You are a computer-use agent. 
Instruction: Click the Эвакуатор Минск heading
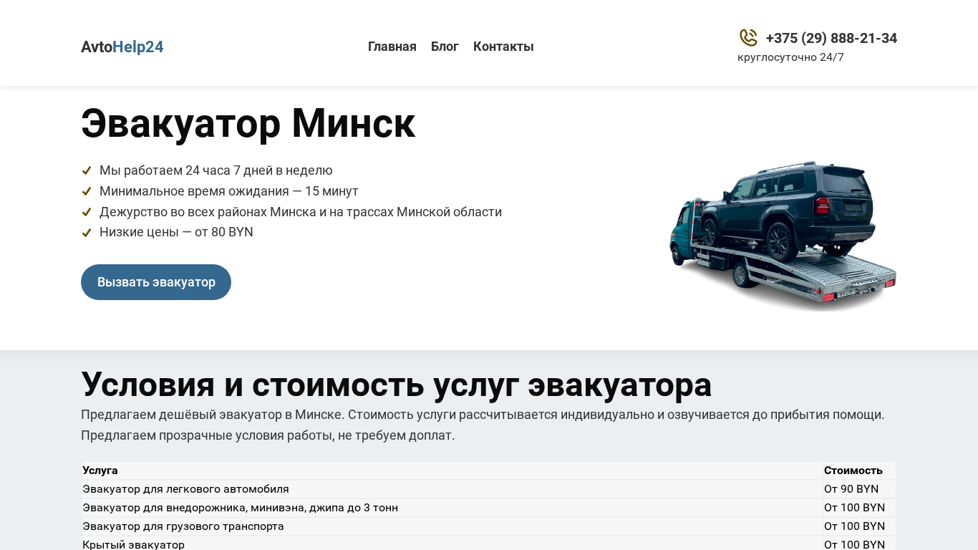[x=248, y=123]
